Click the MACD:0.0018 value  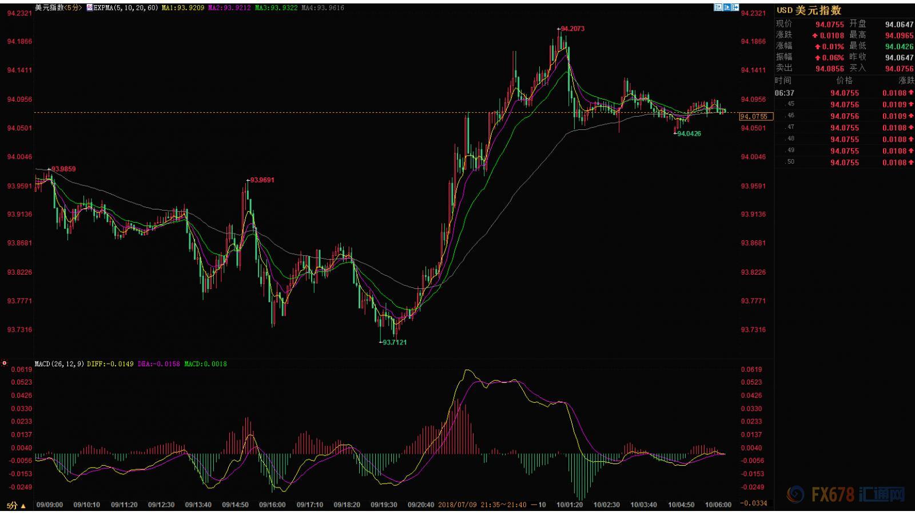pos(205,364)
